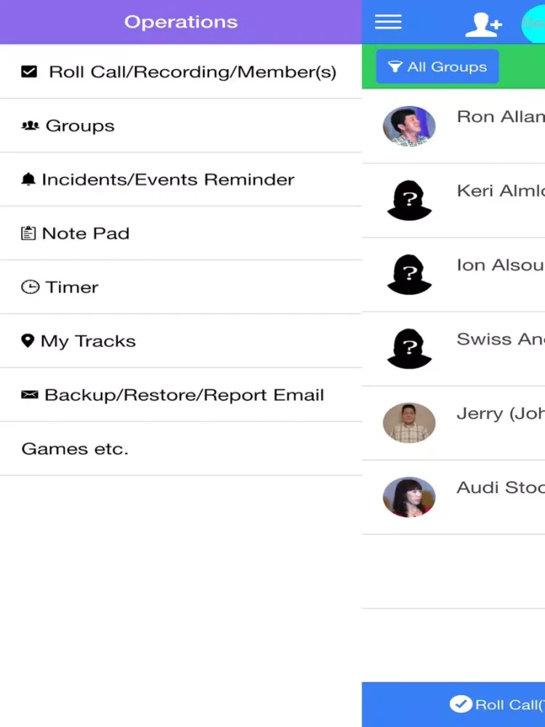The height and width of the screenshot is (727, 545).
Task: Tap Audi's profile photo
Action: tap(409, 497)
